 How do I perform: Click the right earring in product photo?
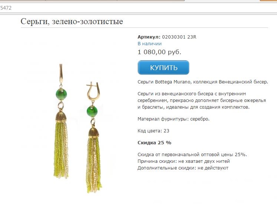(93, 137)
